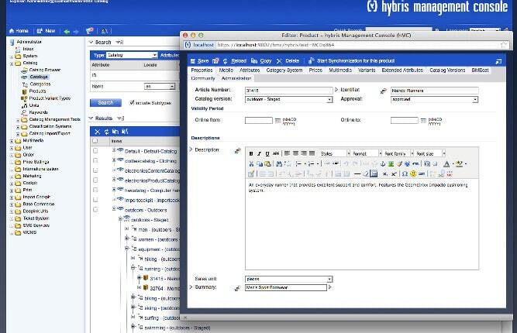Check the Importcockpit row checkbox

95,200
